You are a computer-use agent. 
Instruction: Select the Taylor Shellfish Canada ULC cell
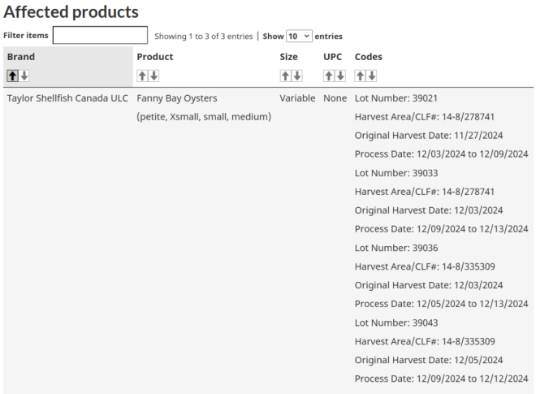coord(67,98)
